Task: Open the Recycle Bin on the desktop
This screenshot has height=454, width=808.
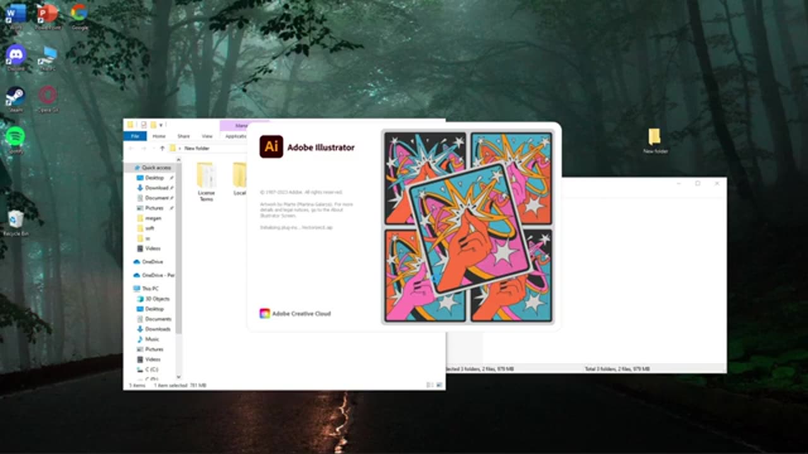Action: (16, 222)
